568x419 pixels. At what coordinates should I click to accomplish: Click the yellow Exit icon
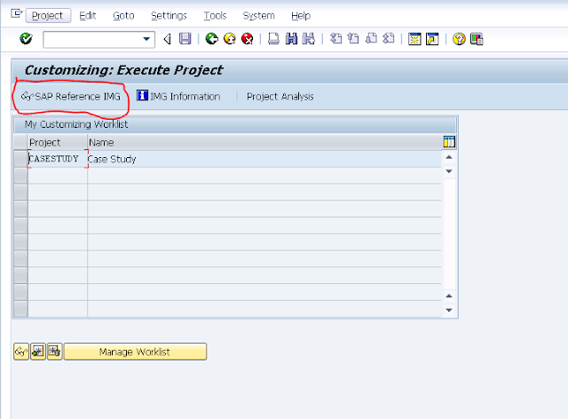[x=230, y=38]
